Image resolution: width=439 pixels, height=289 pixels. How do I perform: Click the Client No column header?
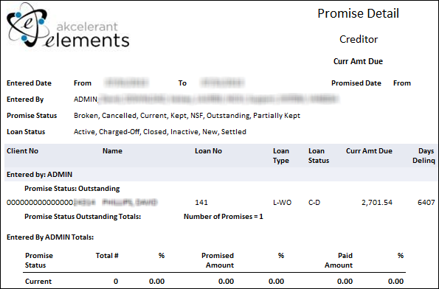tap(22, 151)
